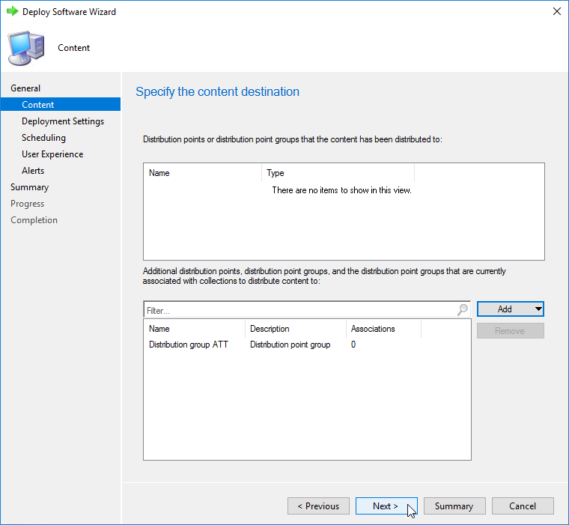The height and width of the screenshot is (525, 569).
Task: Click the magnifier search icon in filter
Action: 463,309
